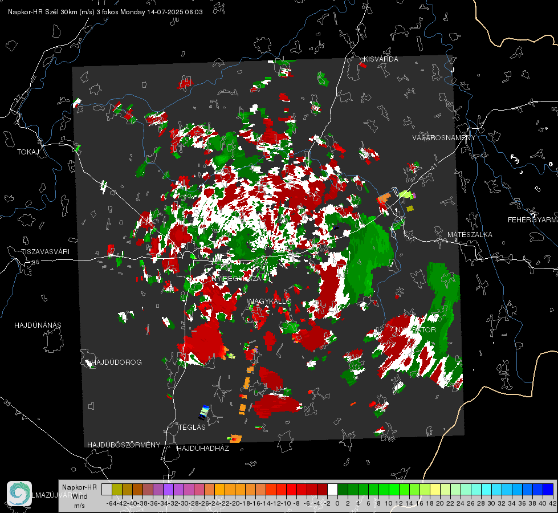Click the road number 36 marker
558x513 pixels.
[35, 262]
